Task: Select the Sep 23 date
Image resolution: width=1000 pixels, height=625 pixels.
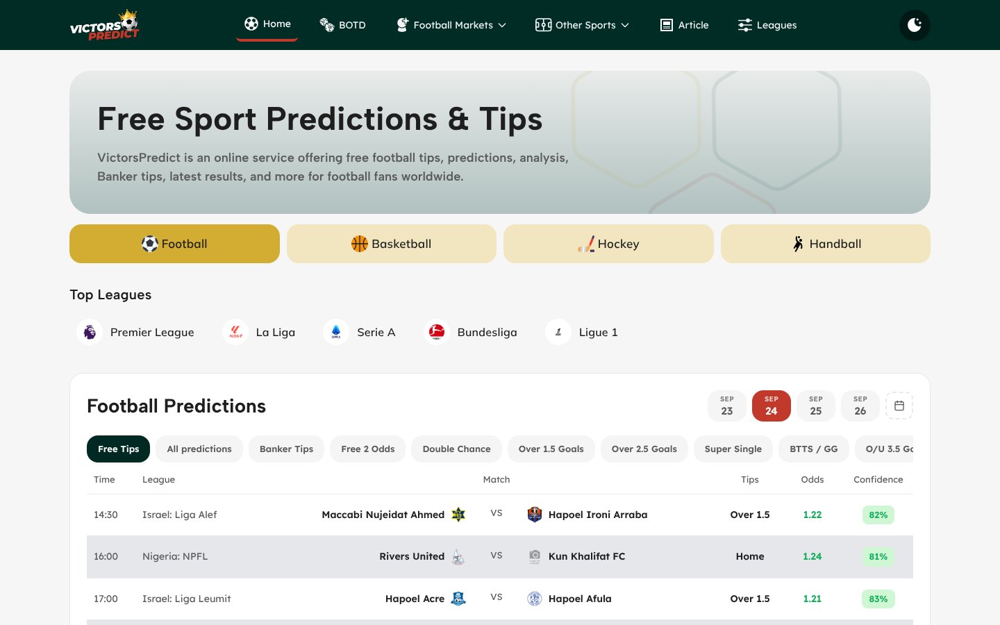Action: (x=727, y=406)
